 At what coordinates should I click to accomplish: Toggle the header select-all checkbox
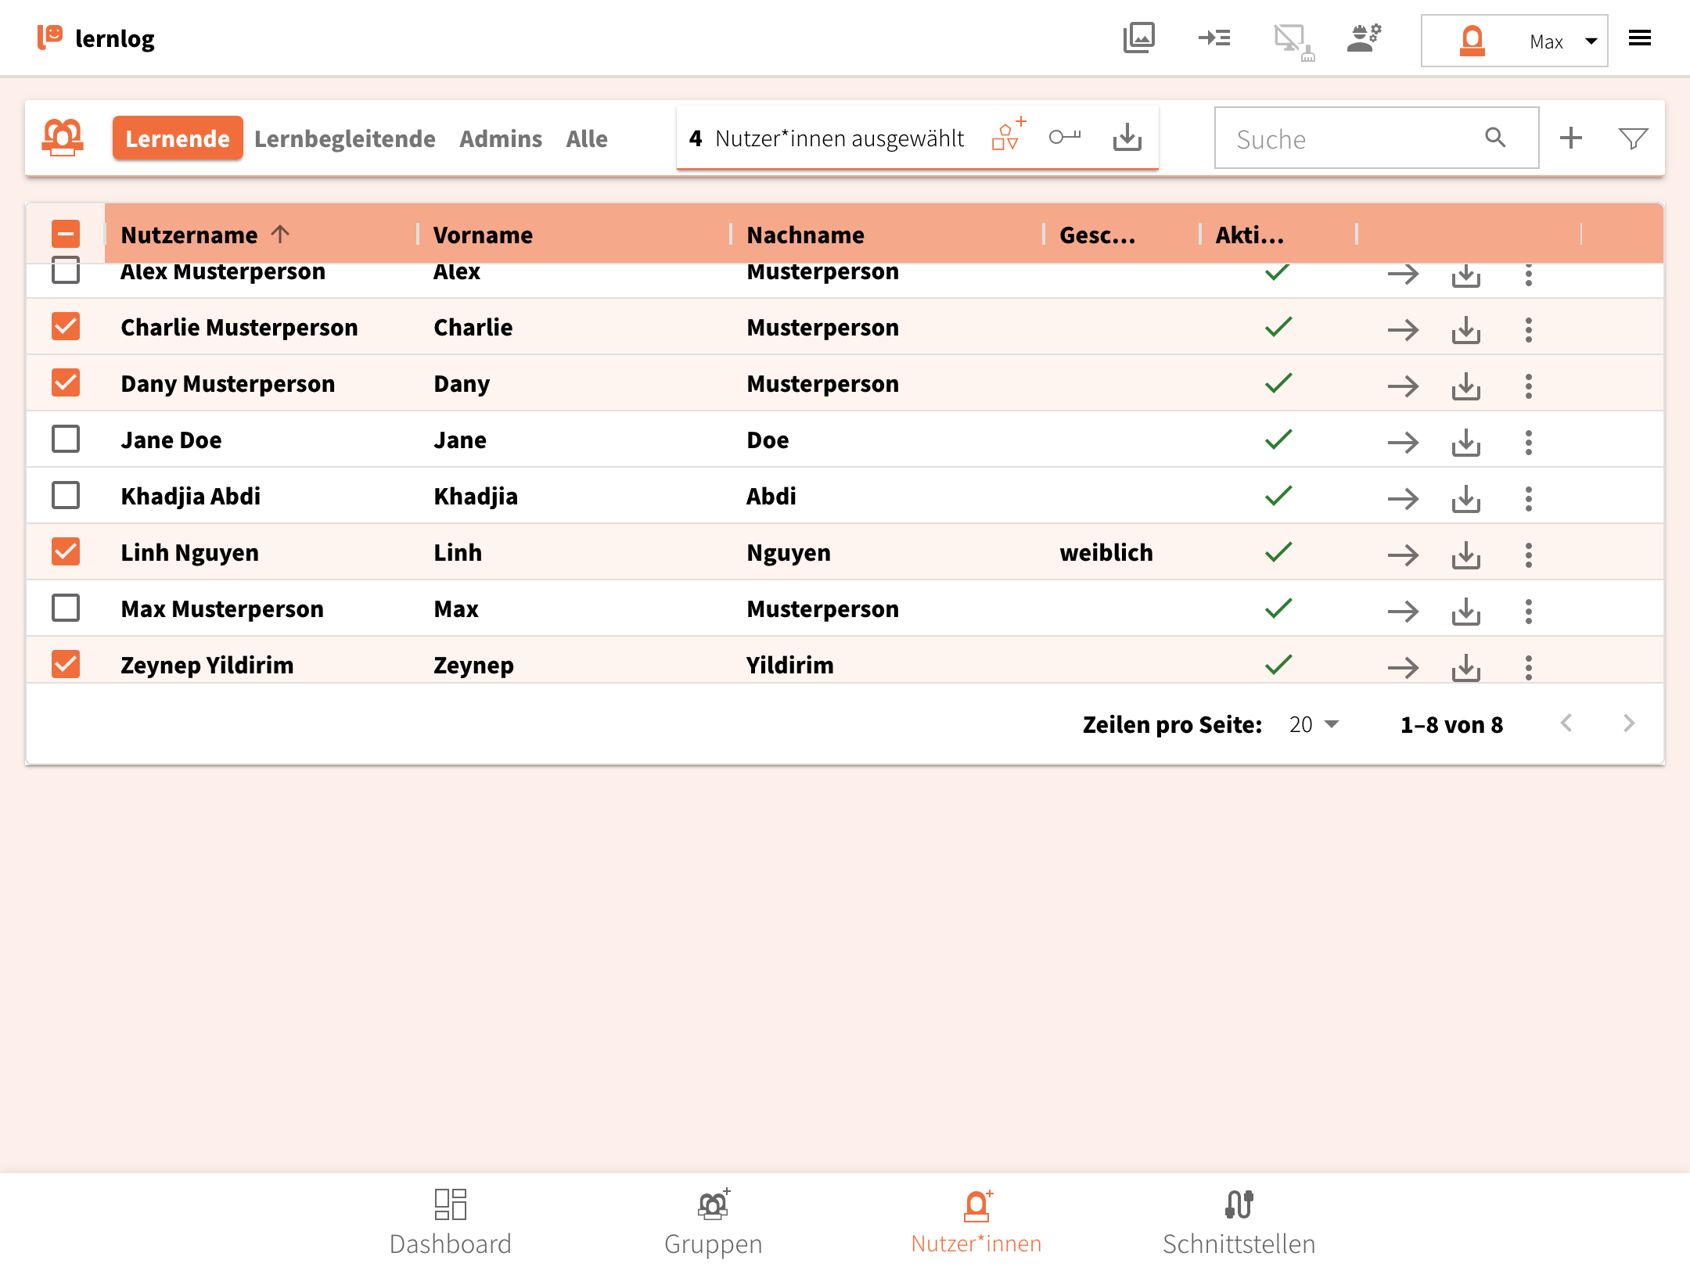(x=66, y=234)
